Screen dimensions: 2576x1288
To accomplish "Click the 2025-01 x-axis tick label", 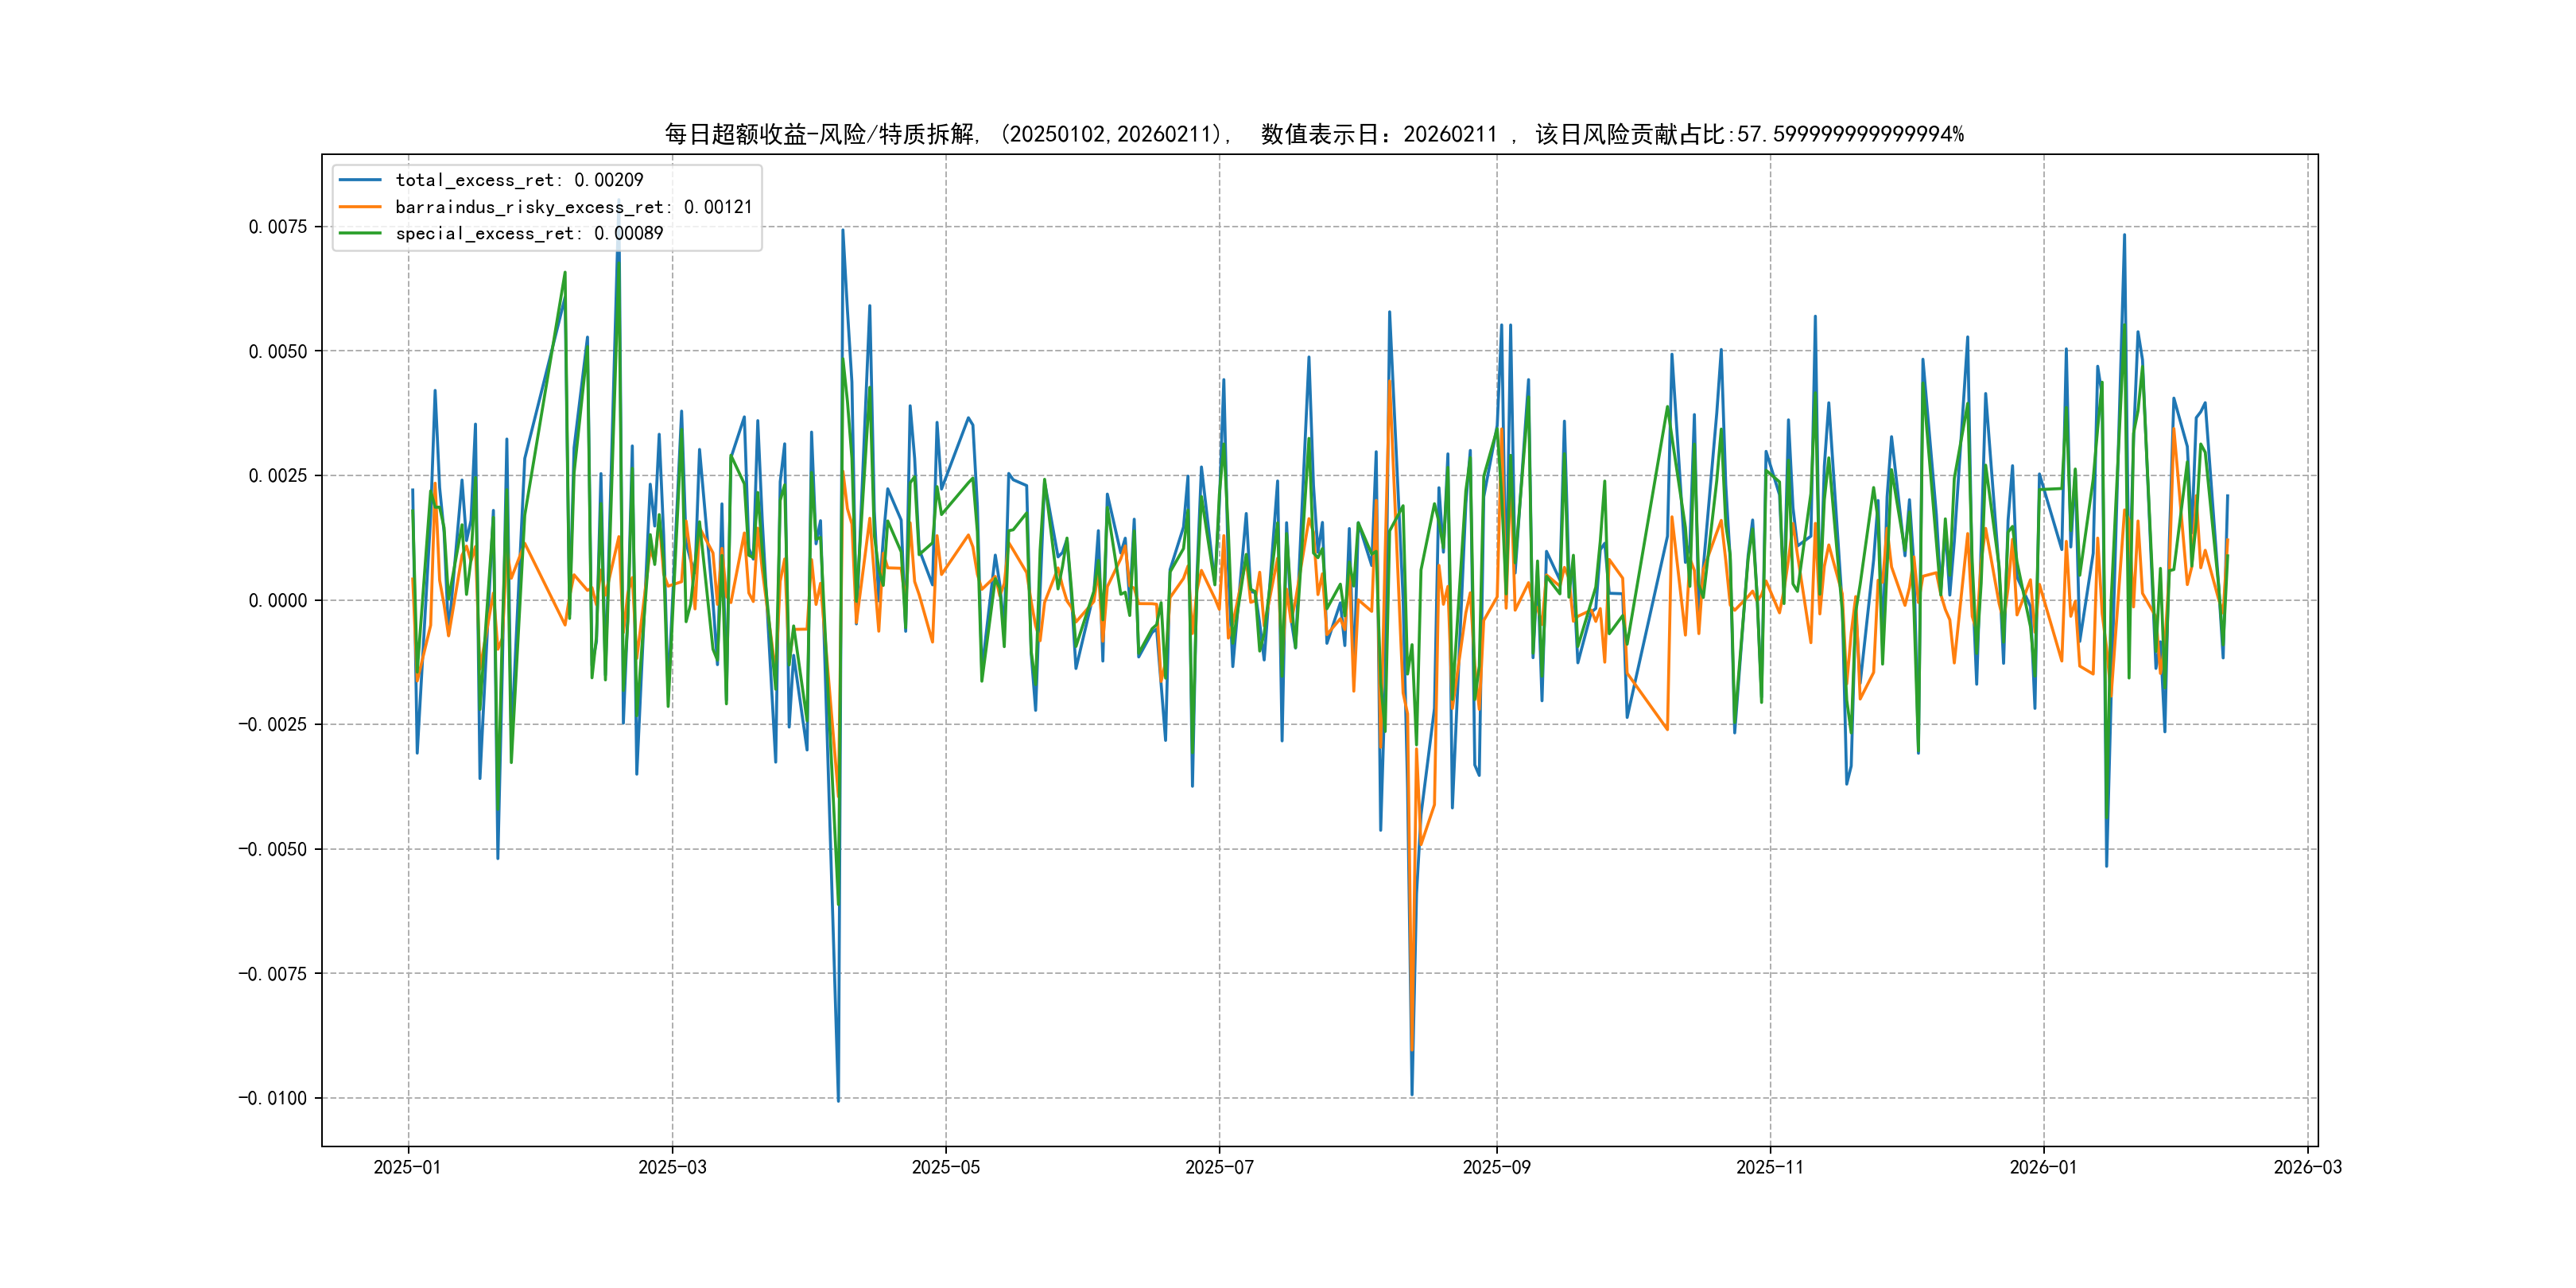I will 407,1167.
